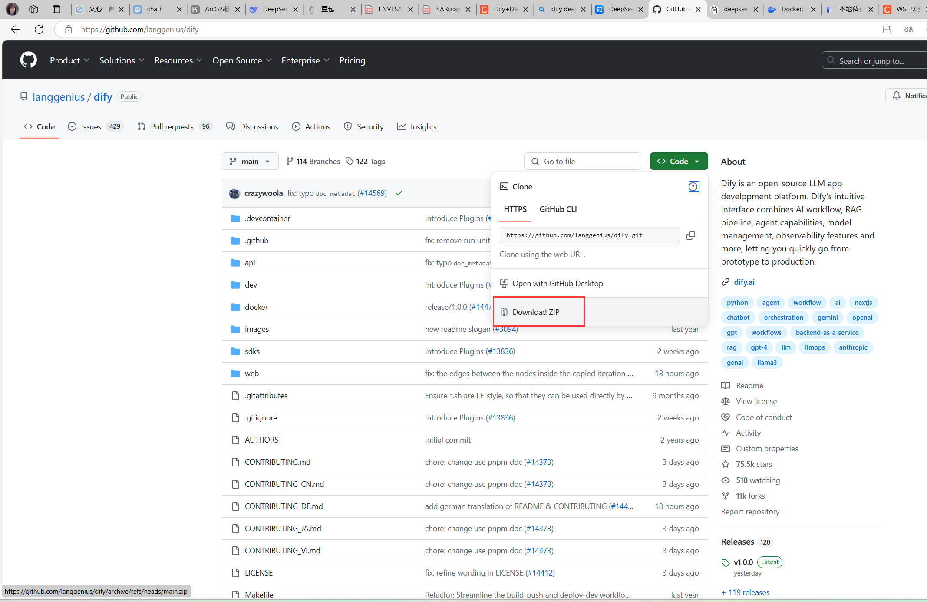The width and height of the screenshot is (927, 602).
Task: Click the green commit status checkmark
Action: 399,193
